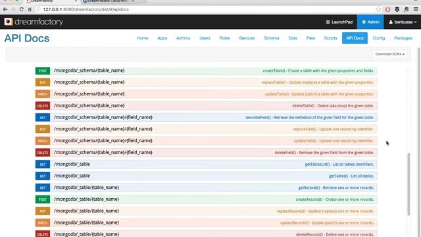Image resolution: width=421 pixels, height=237 pixels.
Task: Open the Scripts nav tab
Action: (330, 38)
